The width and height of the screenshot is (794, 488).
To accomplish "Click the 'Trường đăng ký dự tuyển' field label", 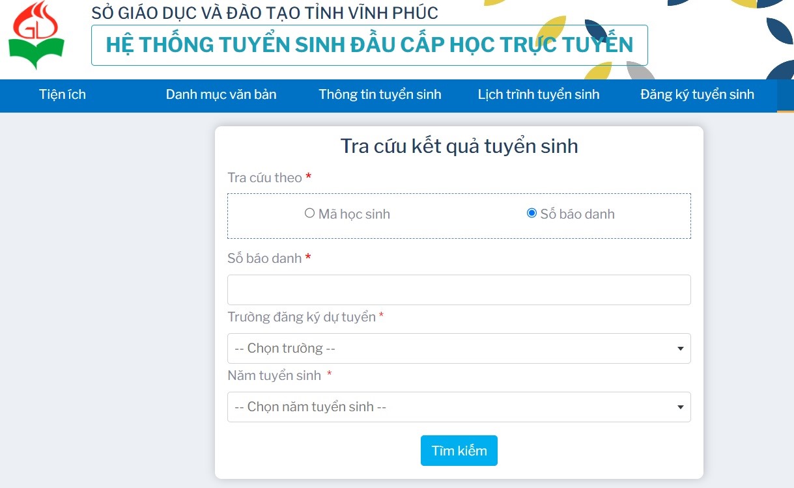I will 302,317.
